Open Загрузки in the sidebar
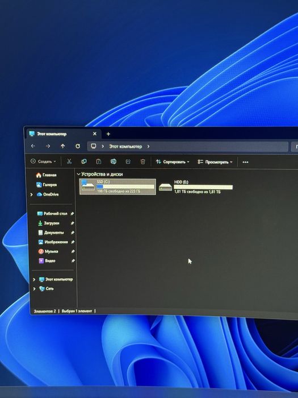Image resolution: width=298 pixels, height=398 pixels. (52, 223)
